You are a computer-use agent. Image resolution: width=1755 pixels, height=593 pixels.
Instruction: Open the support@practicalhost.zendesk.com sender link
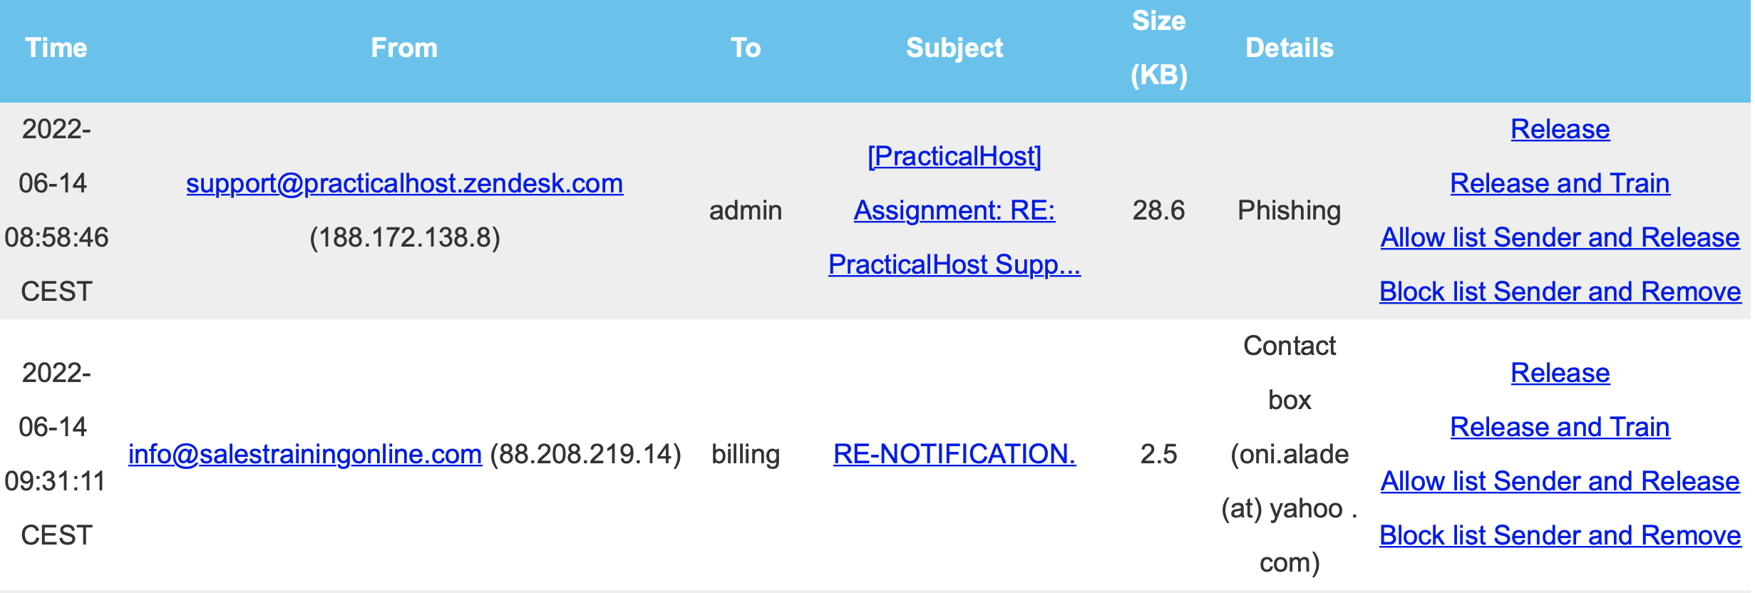[404, 184]
